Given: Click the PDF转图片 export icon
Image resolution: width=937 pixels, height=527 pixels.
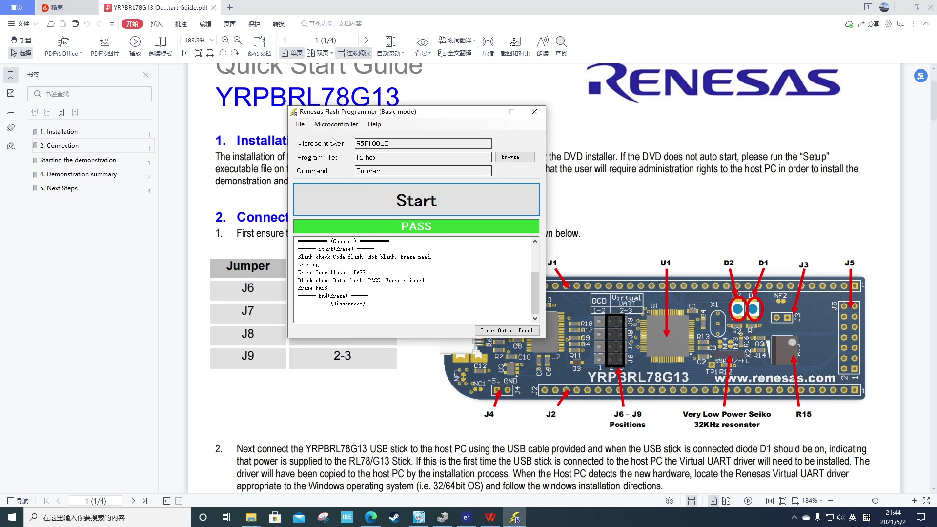Looking at the screenshot, I should 104,41.
